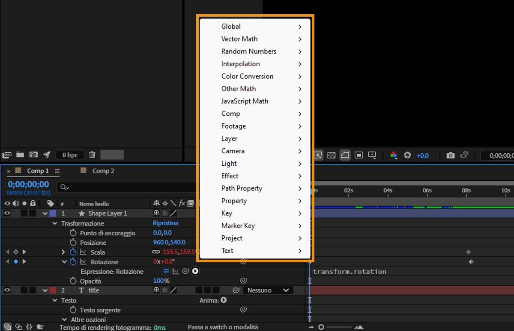
Task: Hide Shape Layer 1 with its eye toggle
Action: [7, 213]
